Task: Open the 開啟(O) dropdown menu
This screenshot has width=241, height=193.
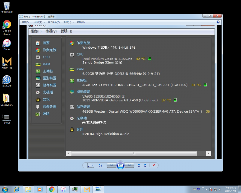Action: tap(82, 22)
